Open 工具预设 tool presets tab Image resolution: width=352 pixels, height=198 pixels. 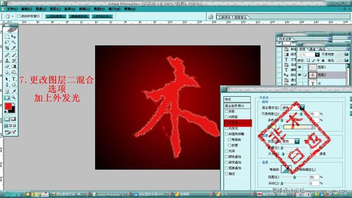(224, 17)
